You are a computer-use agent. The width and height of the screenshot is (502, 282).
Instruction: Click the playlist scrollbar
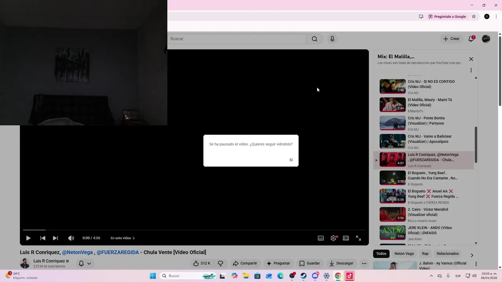[476, 145]
